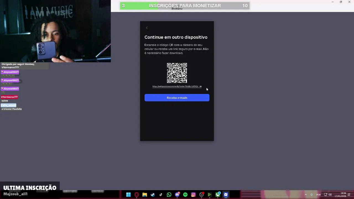Maximize or restore the Roblox window

[341, 2]
